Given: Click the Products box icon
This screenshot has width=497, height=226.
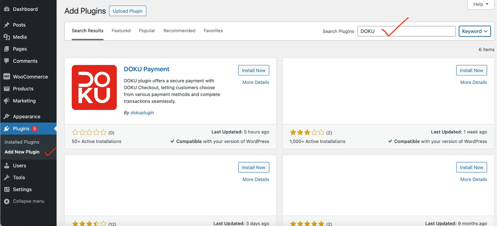Looking at the screenshot, I should (6, 89).
